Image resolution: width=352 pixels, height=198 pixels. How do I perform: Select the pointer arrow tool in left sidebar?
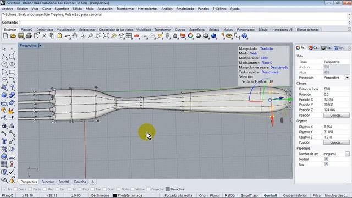pyautogui.click(x=4, y=48)
